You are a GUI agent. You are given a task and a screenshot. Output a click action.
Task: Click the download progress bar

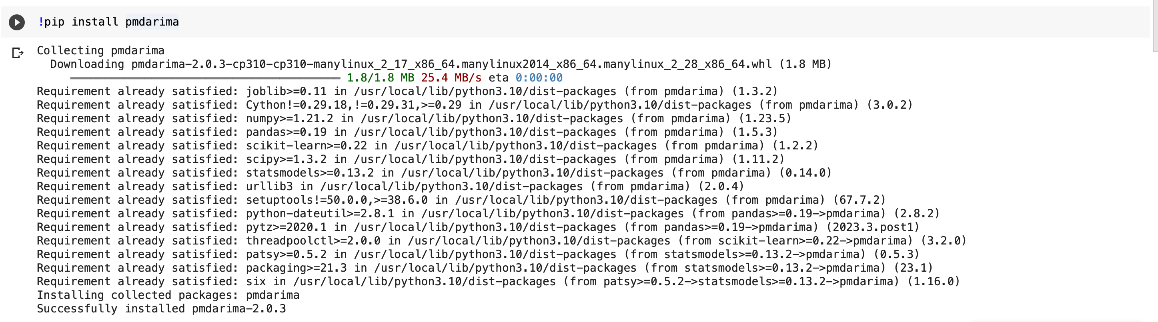point(205,78)
